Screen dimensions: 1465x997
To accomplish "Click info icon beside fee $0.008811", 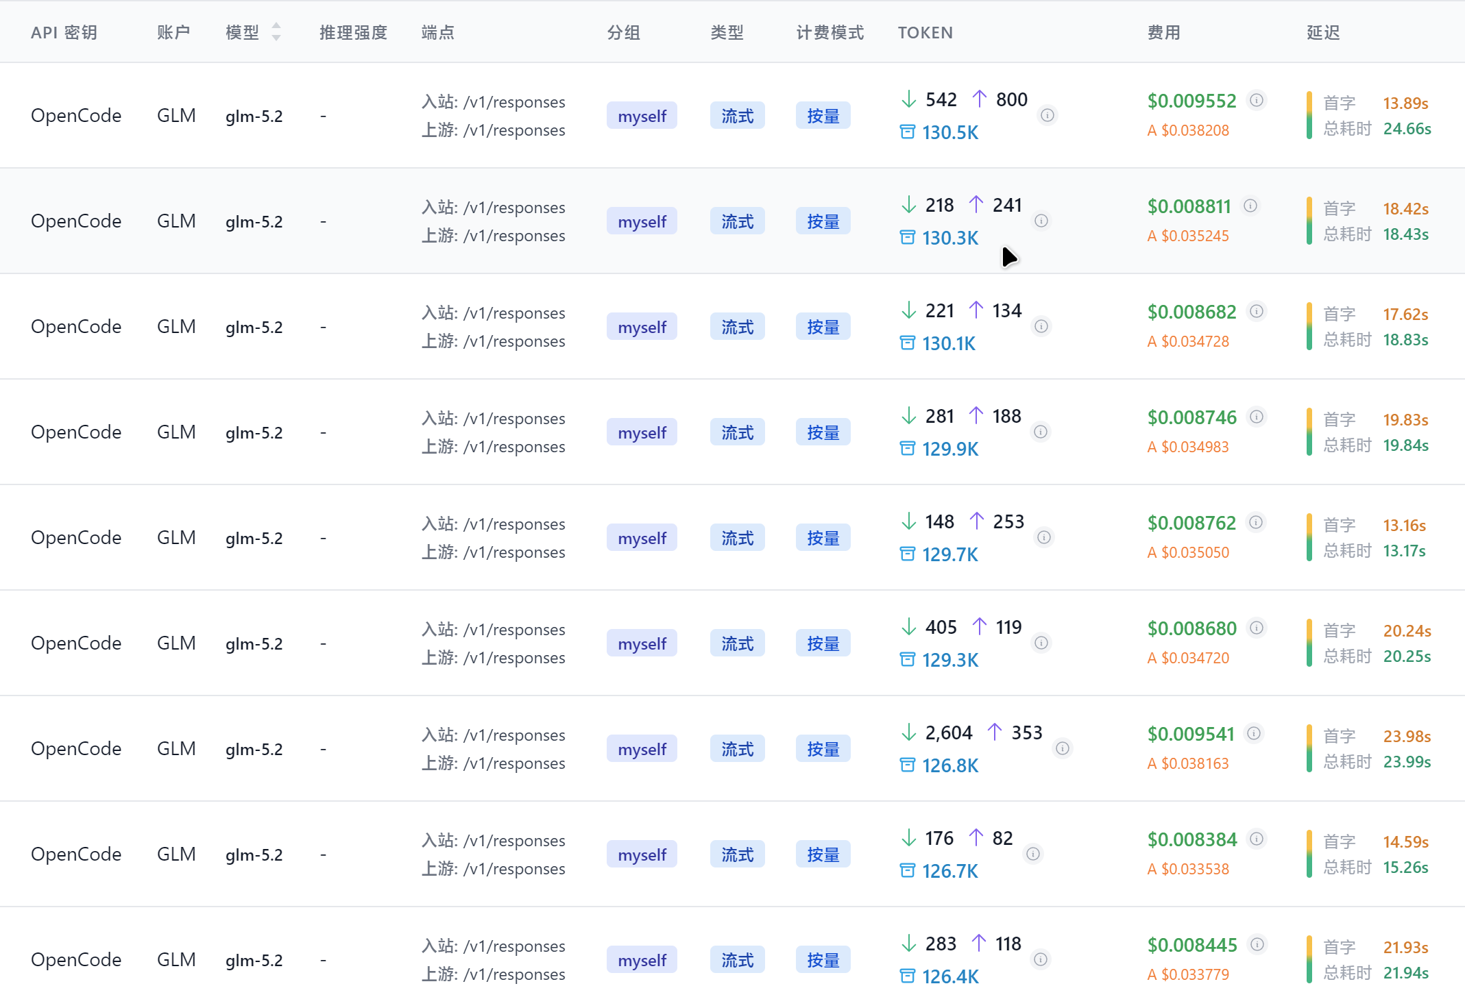I will [x=1250, y=206].
